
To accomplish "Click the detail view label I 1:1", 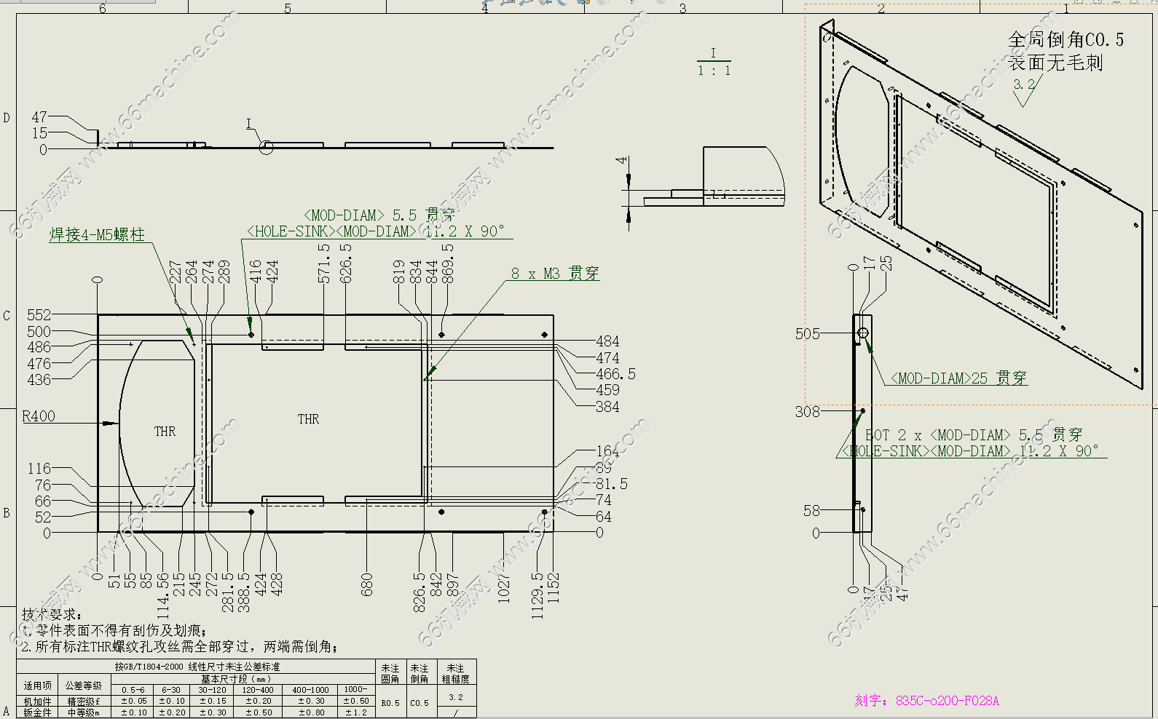I will pos(713,63).
